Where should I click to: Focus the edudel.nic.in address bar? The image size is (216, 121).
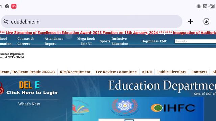[91, 22]
